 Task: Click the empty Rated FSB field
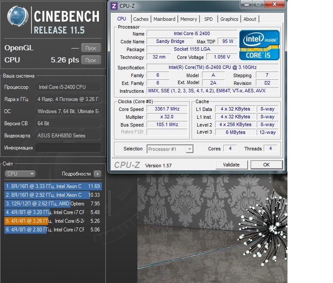167,132
